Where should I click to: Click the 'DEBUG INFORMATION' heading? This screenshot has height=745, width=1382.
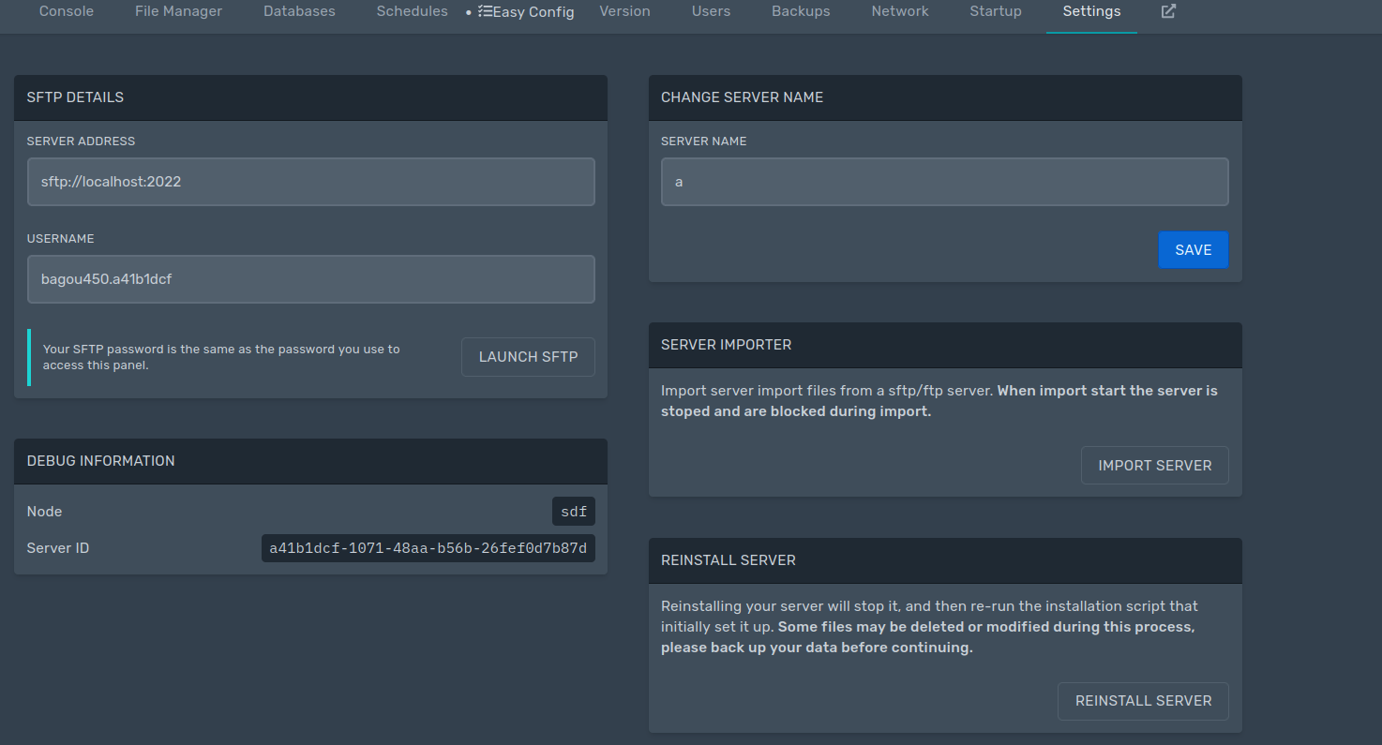click(101, 461)
